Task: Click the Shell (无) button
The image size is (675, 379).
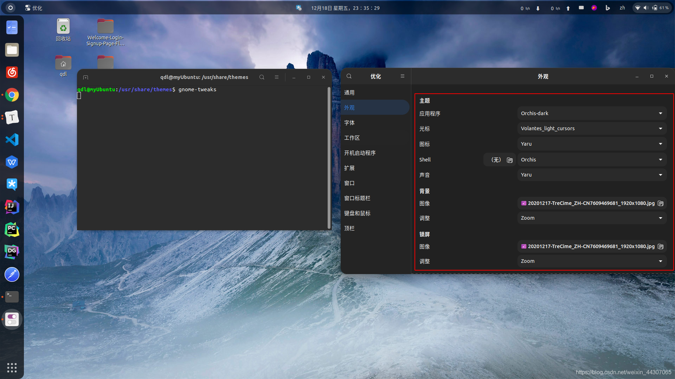Action: tap(496, 160)
